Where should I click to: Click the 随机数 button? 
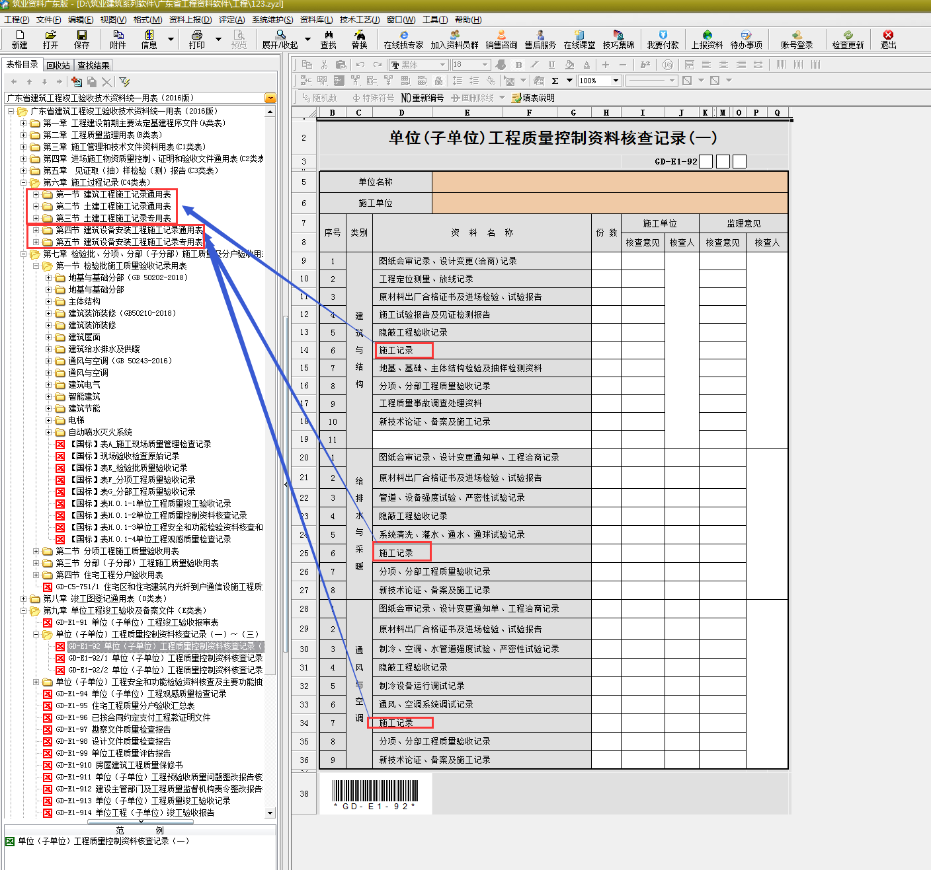(320, 98)
